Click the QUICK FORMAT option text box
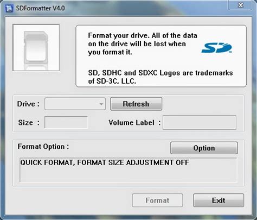 click(128, 170)
